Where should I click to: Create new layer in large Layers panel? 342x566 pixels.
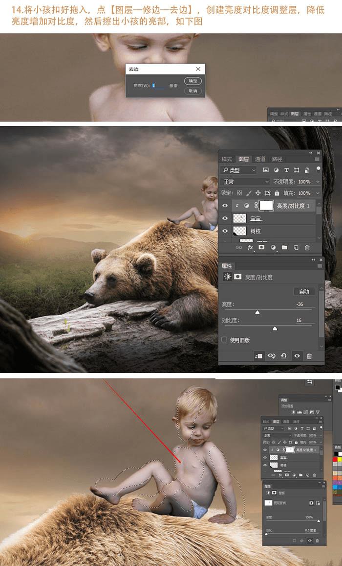click(296, 248)
